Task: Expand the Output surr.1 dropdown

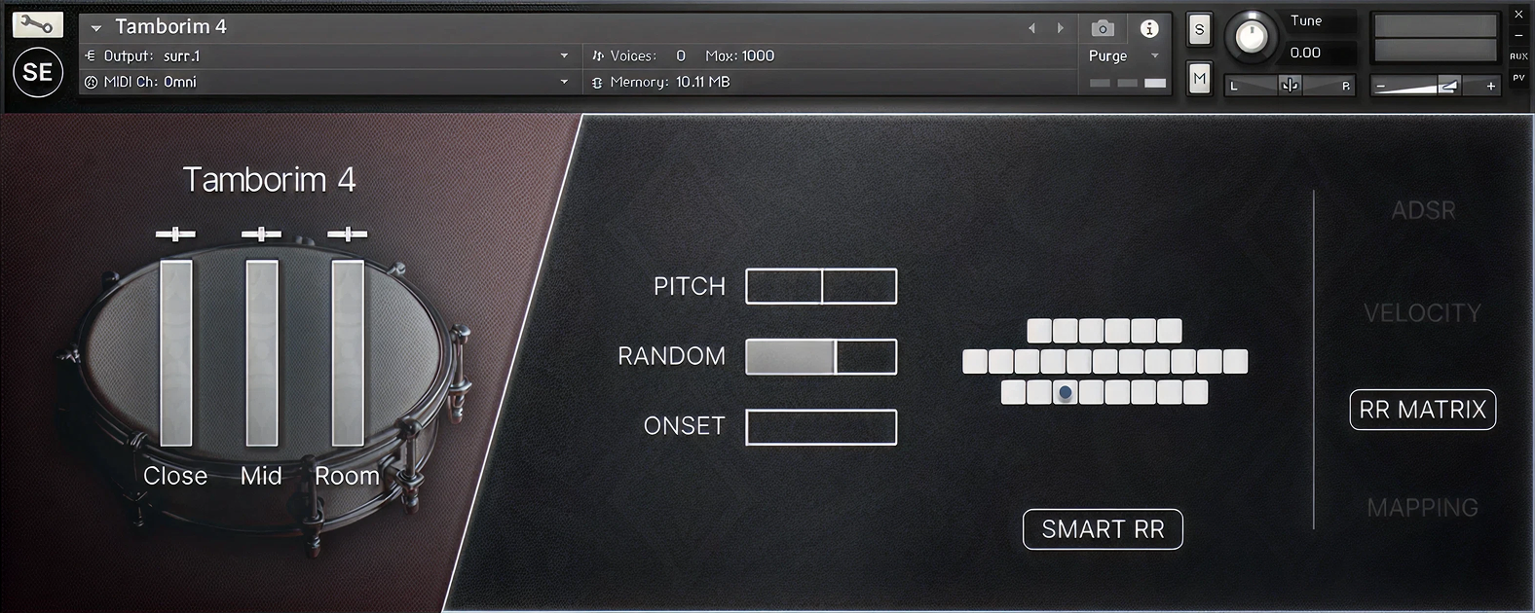Action: pyautogui.click(x=564, y=55)
